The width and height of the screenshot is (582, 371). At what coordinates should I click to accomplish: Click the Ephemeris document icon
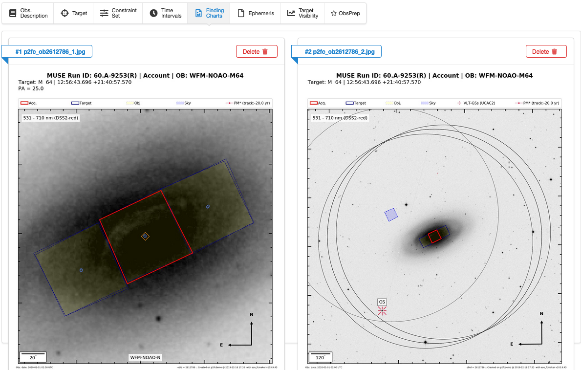pos(241,13)
